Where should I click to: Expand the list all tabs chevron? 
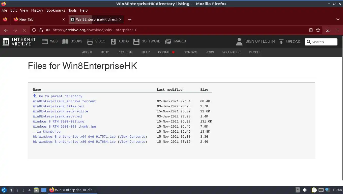(x=338, y=19)
